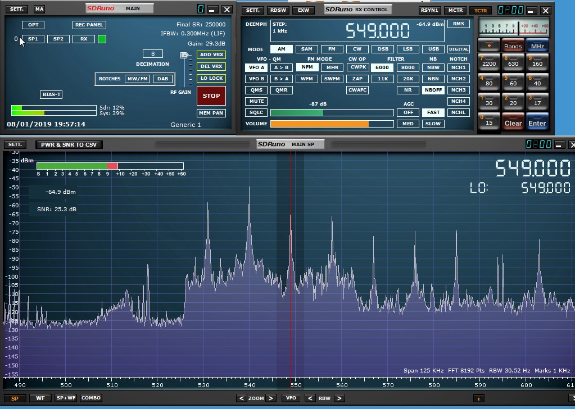Image resolution: width=575 pixels, height=409 pixels.
Task: Open the SP2 spectrum window
Action: point(58,39)
